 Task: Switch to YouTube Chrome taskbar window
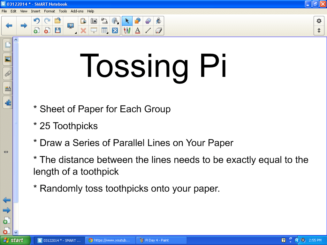pyautogui.click(x=110, y=240)
